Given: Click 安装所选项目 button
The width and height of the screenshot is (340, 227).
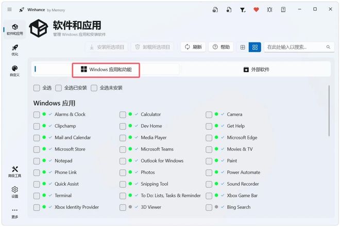Looking at the screenshot, I should [x=107, y=47].
